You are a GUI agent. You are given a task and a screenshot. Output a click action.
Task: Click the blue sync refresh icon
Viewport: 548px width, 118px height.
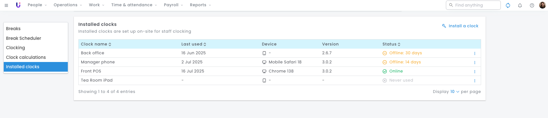(508, 5)
